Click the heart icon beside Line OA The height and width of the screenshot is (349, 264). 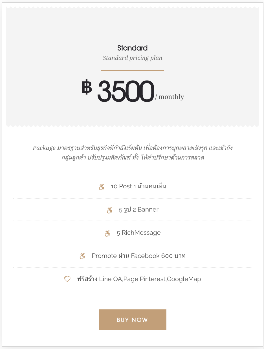67,279
